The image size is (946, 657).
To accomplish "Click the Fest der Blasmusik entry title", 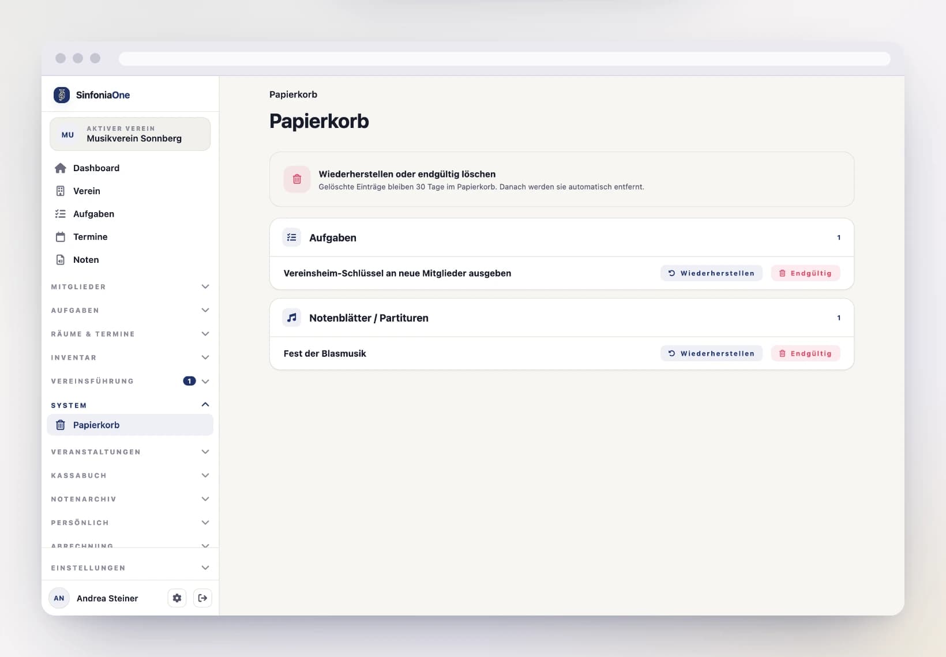I will click(x=325, y=353).
